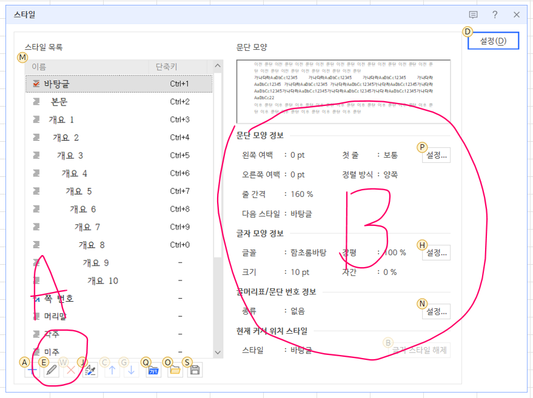Open the style template icon
The width and height of the screenshot is (533, 398).
pyautogui.click(x=154, y=370)
